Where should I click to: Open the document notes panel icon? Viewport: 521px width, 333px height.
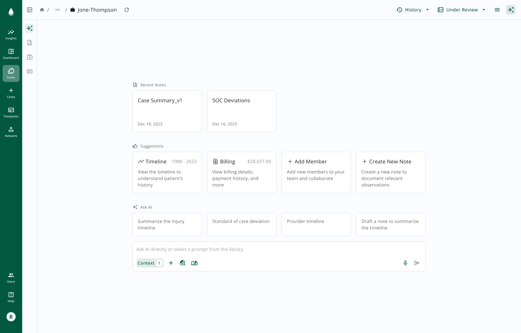pos(30,43)
